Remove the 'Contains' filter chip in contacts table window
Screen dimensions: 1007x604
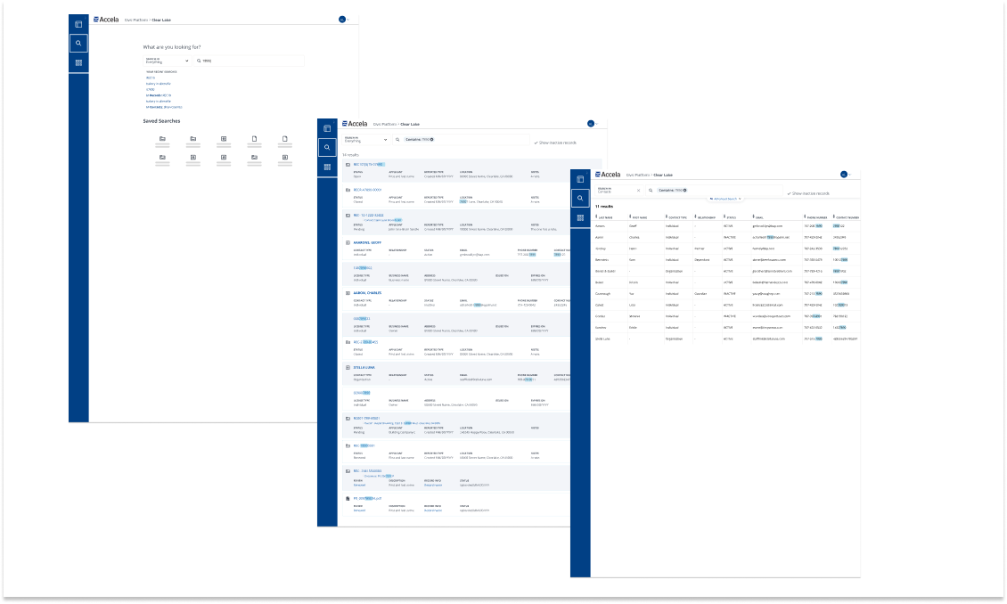(684, 191)
